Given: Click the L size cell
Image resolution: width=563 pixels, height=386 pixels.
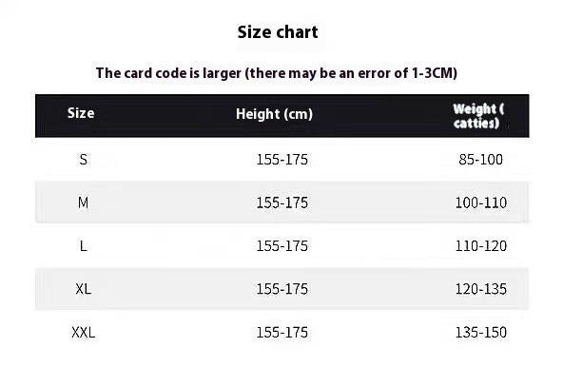Looking at the screenshot, I should coord(84,246).
